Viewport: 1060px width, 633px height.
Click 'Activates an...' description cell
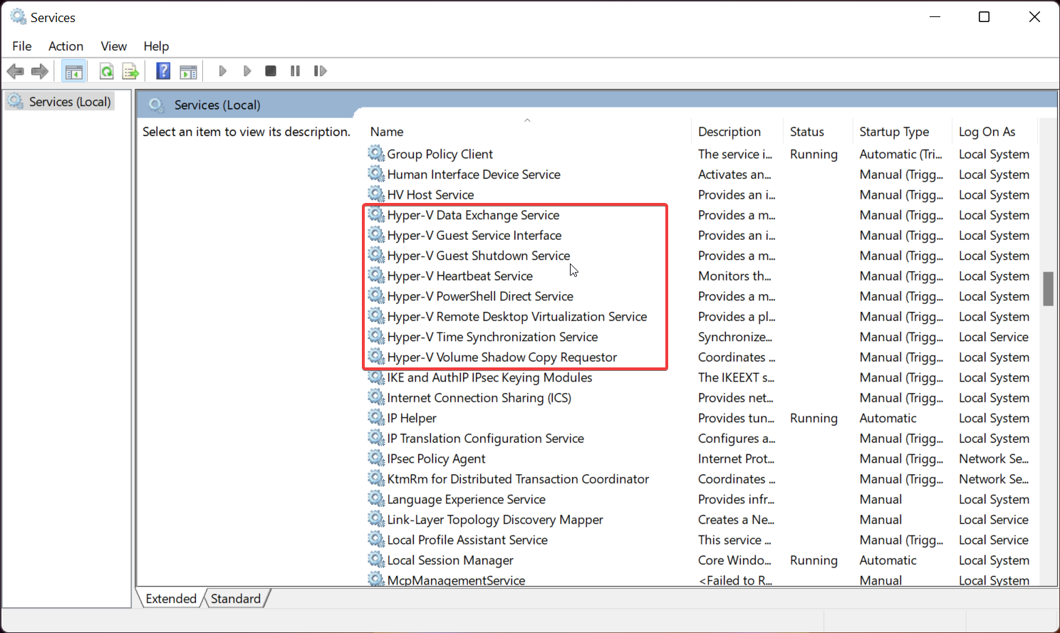point(734,174)
